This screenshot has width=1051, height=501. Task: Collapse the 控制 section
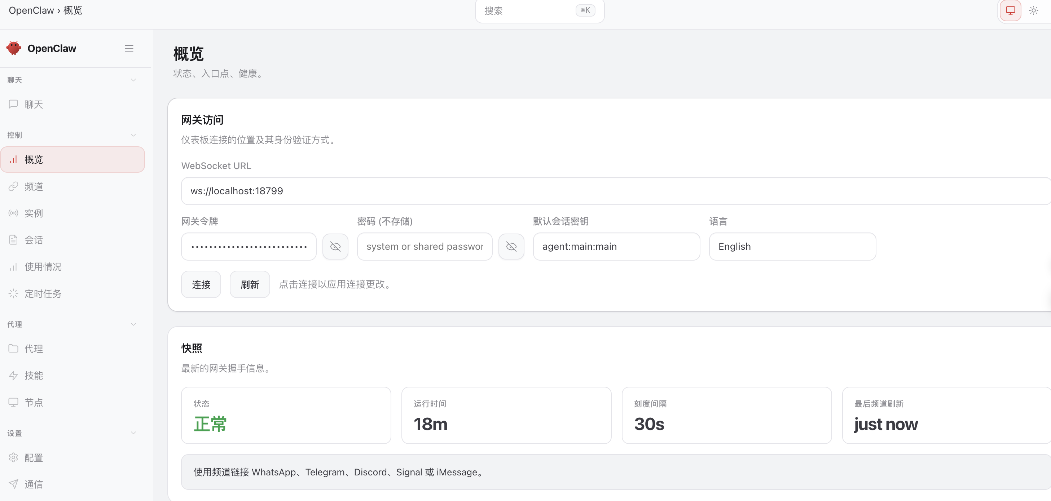click(133, 135)
